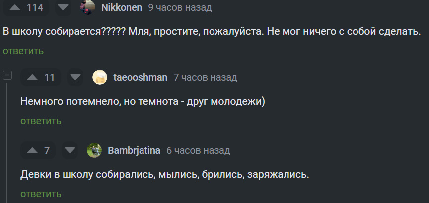The width and height of the screenshot is (429, 203).
Task: Collapse the reply thread under Nikkonen
Action: click(7, 75)
